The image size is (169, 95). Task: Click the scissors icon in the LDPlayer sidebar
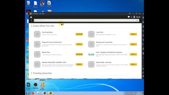(x=143, y=26)
